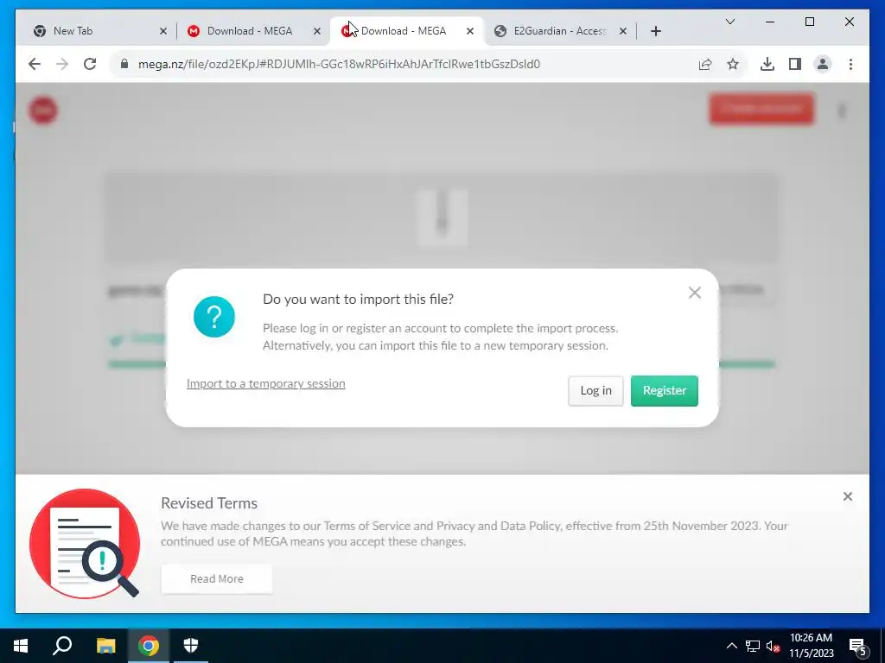Image resolution: width=885 pixels, height=663 pixels.
Task: Expand tab search dropdown arrow
Action: 729,22
